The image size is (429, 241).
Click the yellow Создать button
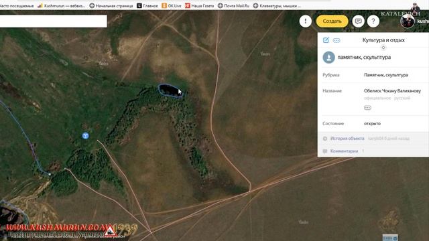(x=332, y=21)
